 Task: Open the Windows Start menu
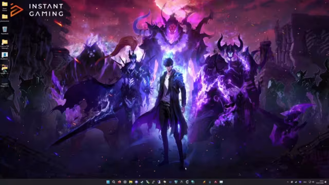point(108,182)
